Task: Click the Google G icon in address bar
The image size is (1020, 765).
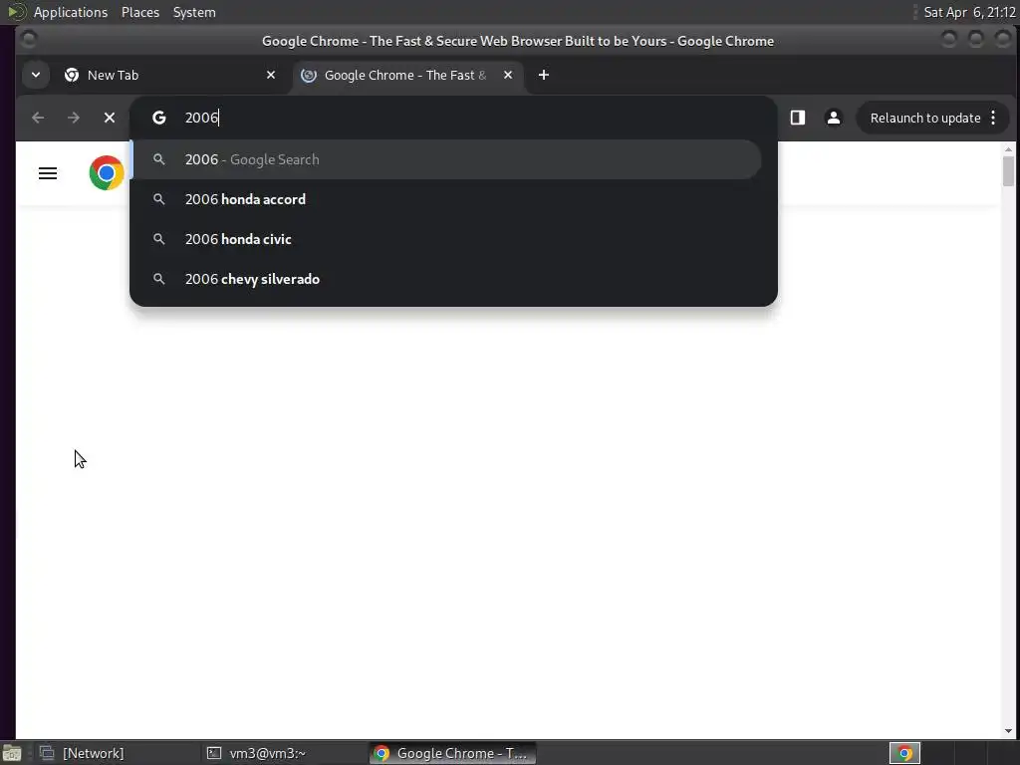Action: [158, 118]
